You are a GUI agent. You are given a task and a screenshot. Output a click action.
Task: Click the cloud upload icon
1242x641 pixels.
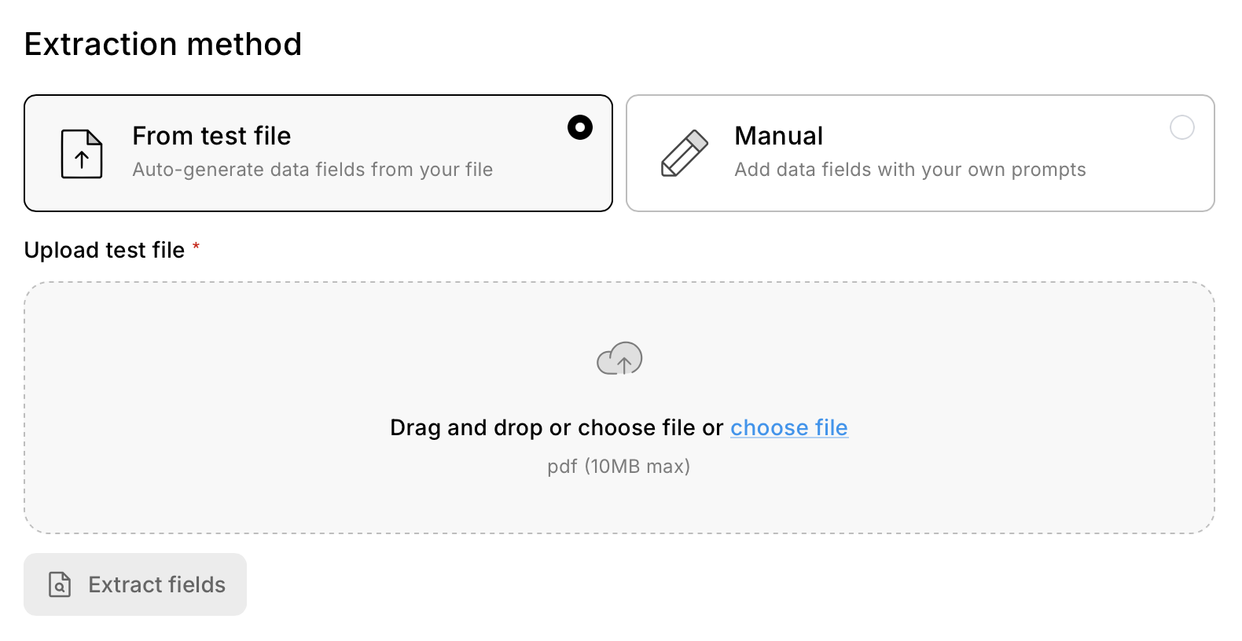619,358
